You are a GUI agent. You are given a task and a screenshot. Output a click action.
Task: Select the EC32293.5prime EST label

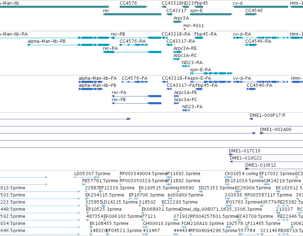pos(179,203)
